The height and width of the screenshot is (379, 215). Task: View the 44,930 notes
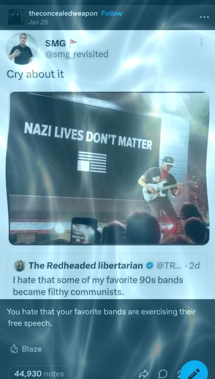click(x=39, y=374)
